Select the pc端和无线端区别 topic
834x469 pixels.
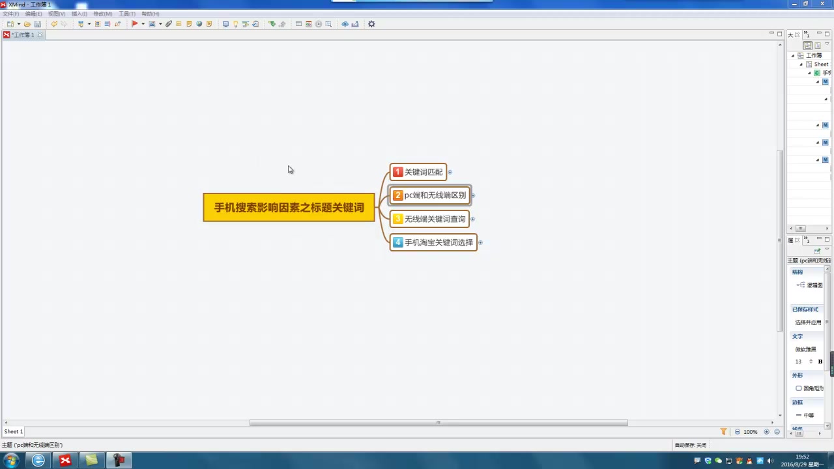430,195
